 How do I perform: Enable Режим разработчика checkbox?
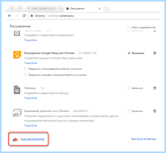(x=129, y=27)
